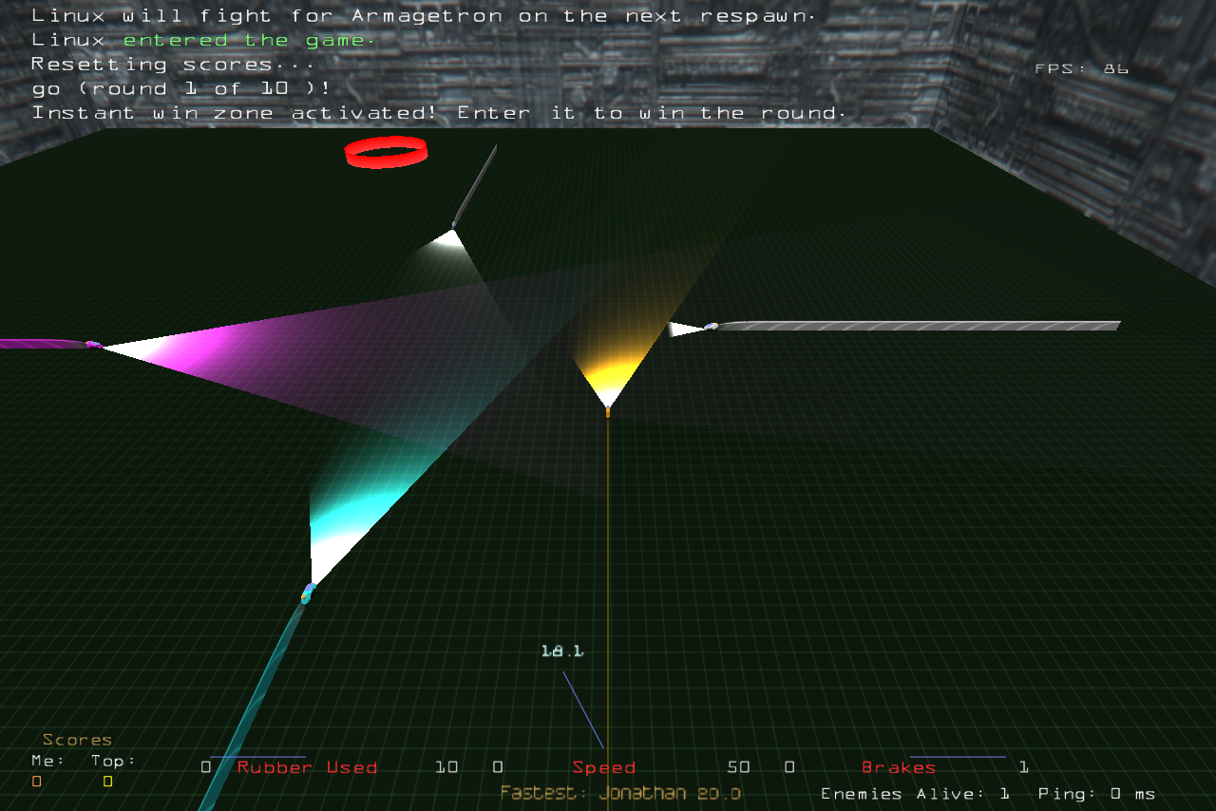Click the "go (round 1 of 10)" message
This screenshot has width=1216, height=811.
click(181, 88)
